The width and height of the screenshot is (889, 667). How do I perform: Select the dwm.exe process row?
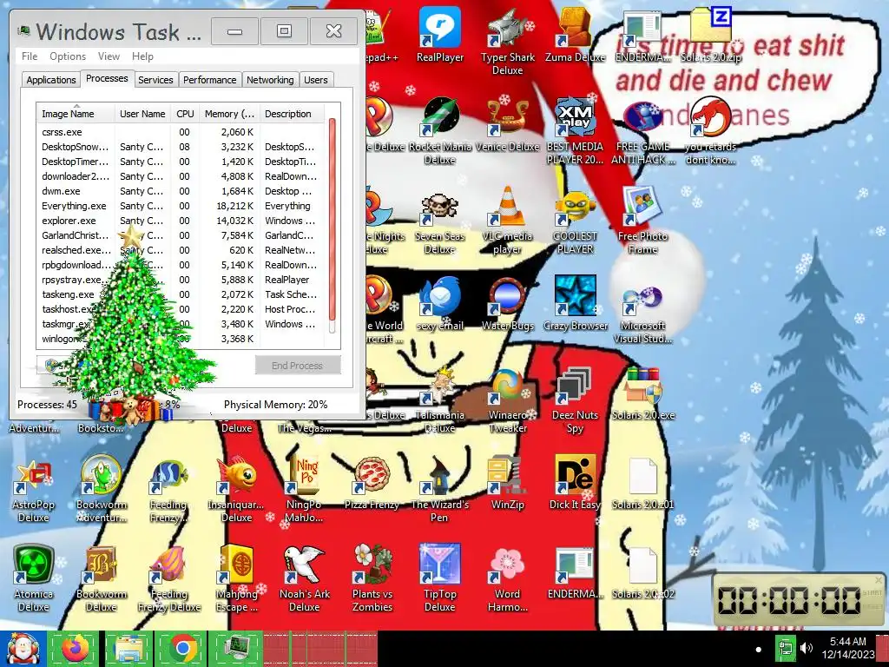181,191
